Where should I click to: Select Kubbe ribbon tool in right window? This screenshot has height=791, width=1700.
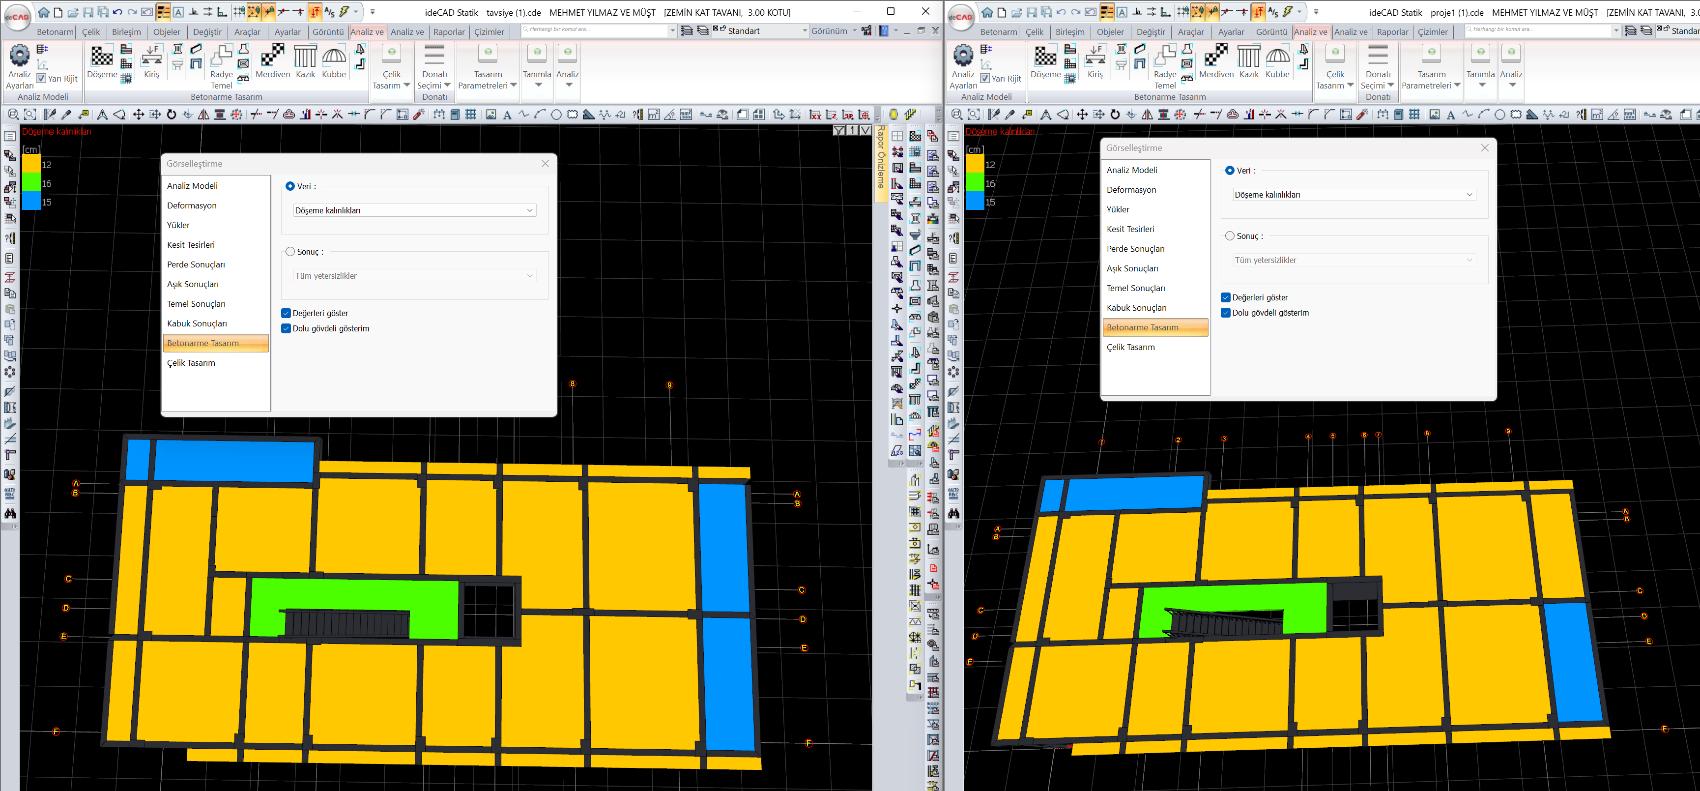[1278, 62]
